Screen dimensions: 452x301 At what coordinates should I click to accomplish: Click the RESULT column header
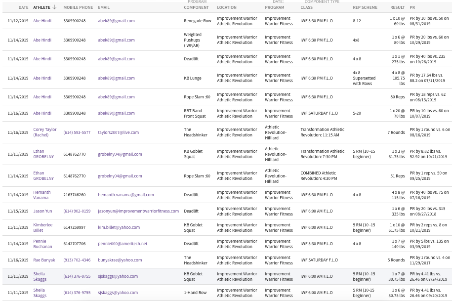pyautogui.click(x=398, y=7)
